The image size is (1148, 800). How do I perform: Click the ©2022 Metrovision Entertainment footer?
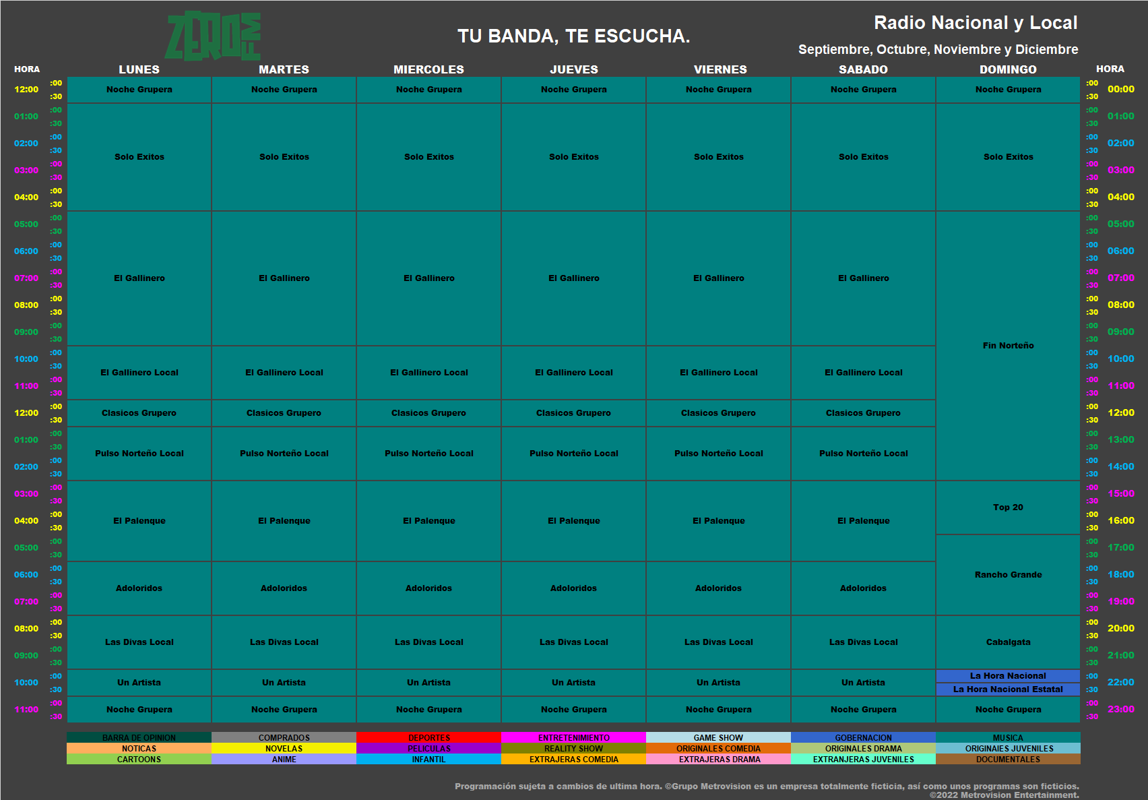(1004, 795)
